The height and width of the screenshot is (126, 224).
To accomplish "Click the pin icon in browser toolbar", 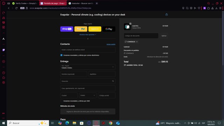I will 183,8.
